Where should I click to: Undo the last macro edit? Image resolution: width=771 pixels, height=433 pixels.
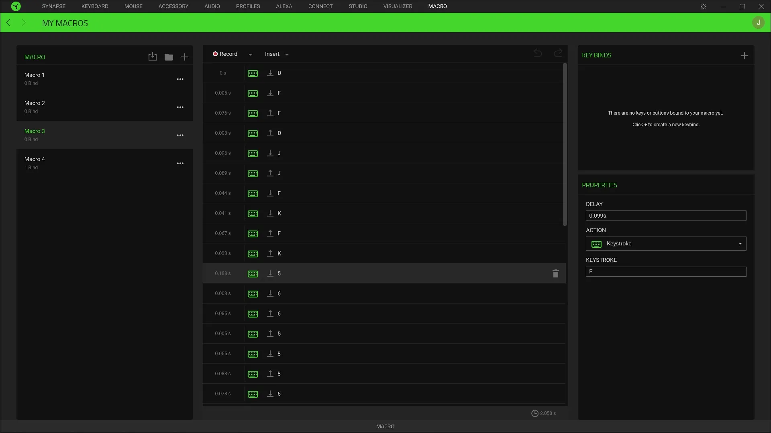point(538,53)
